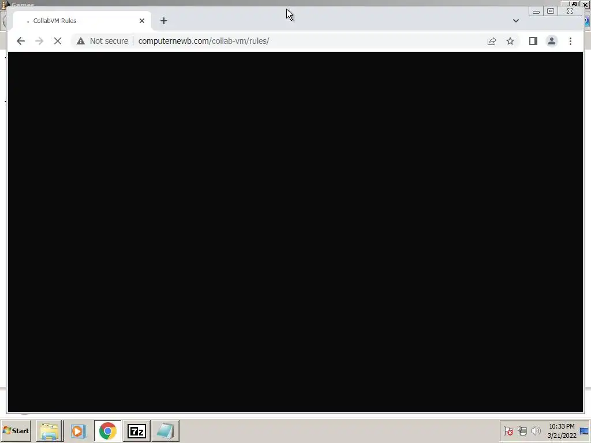Open the notepad-like taskbar app
This screenshot has height=443, width=591.
pos(166,431)
